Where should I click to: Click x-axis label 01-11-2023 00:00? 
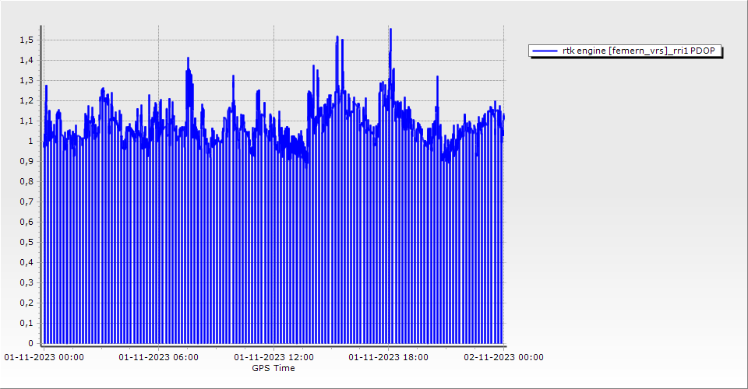coord(44,358)
